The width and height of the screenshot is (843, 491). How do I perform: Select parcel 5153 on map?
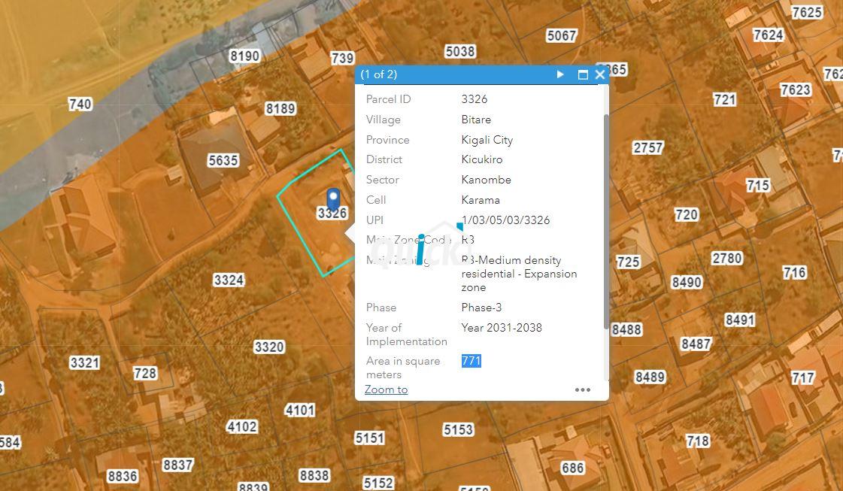(458, 429)
